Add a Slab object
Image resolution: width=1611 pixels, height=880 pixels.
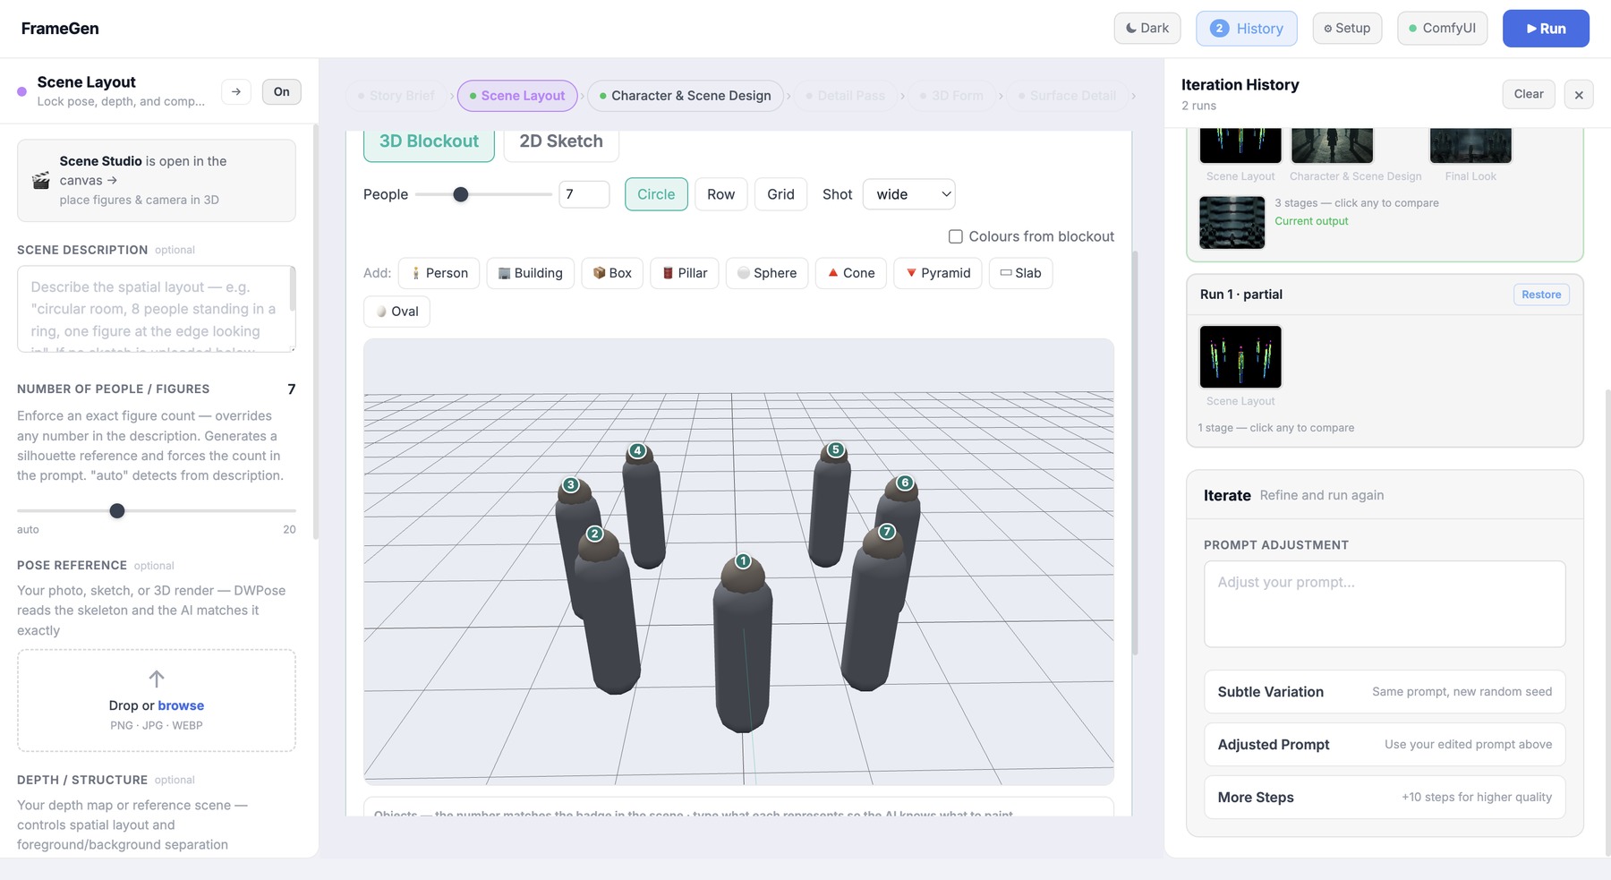click(x=1020, y=273)
